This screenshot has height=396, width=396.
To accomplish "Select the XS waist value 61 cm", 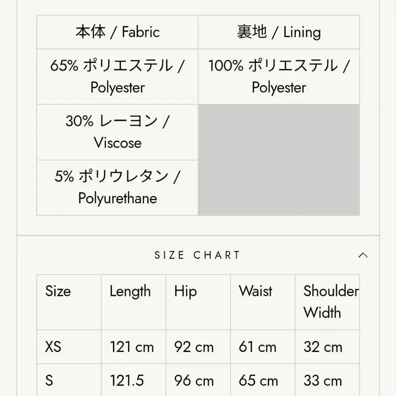I will (258, 347).
